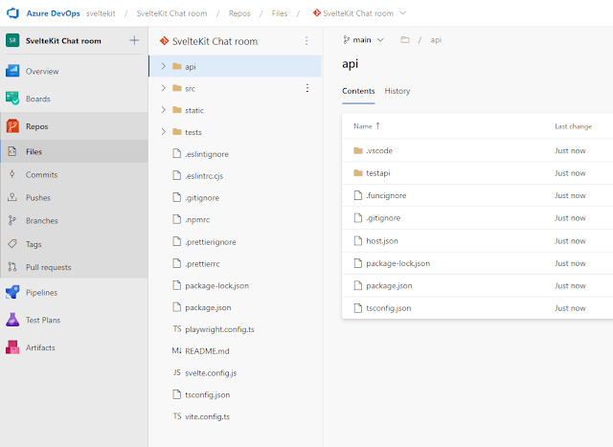Open the Pipelines rocket icon
This screenshot has height=447, width=613.
[x=12, y=292]
